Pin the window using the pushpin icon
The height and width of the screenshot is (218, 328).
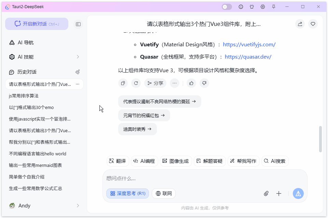(x=273, y=6)
